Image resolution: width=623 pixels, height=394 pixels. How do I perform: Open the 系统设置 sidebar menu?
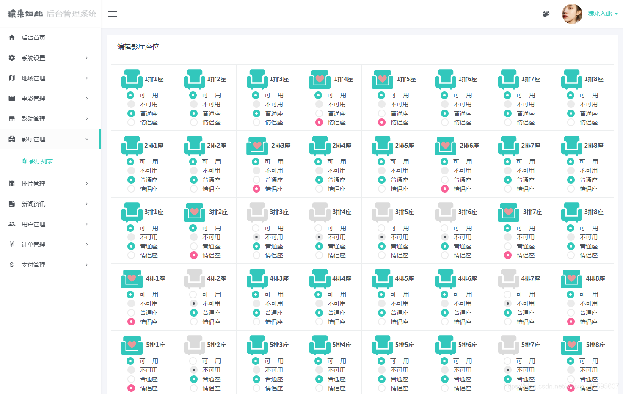[50, 58]
